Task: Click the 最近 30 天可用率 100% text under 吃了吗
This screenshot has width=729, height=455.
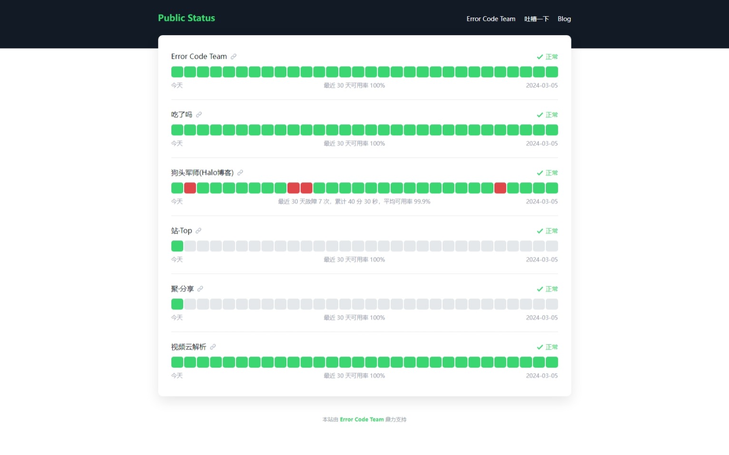Action: (354, 143)
